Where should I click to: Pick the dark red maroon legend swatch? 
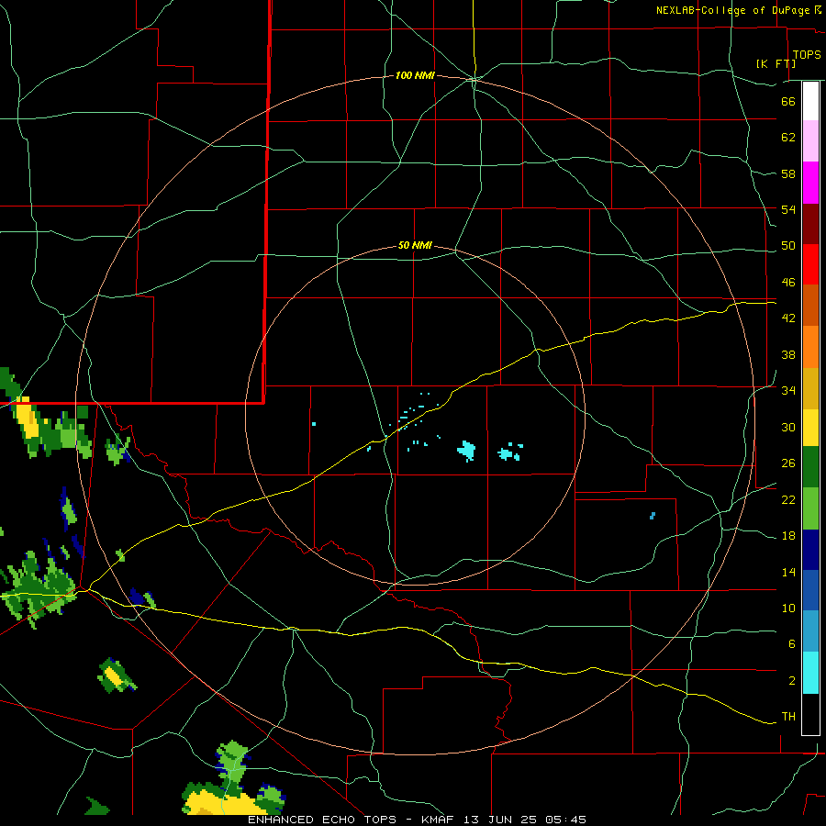point(810,223)
